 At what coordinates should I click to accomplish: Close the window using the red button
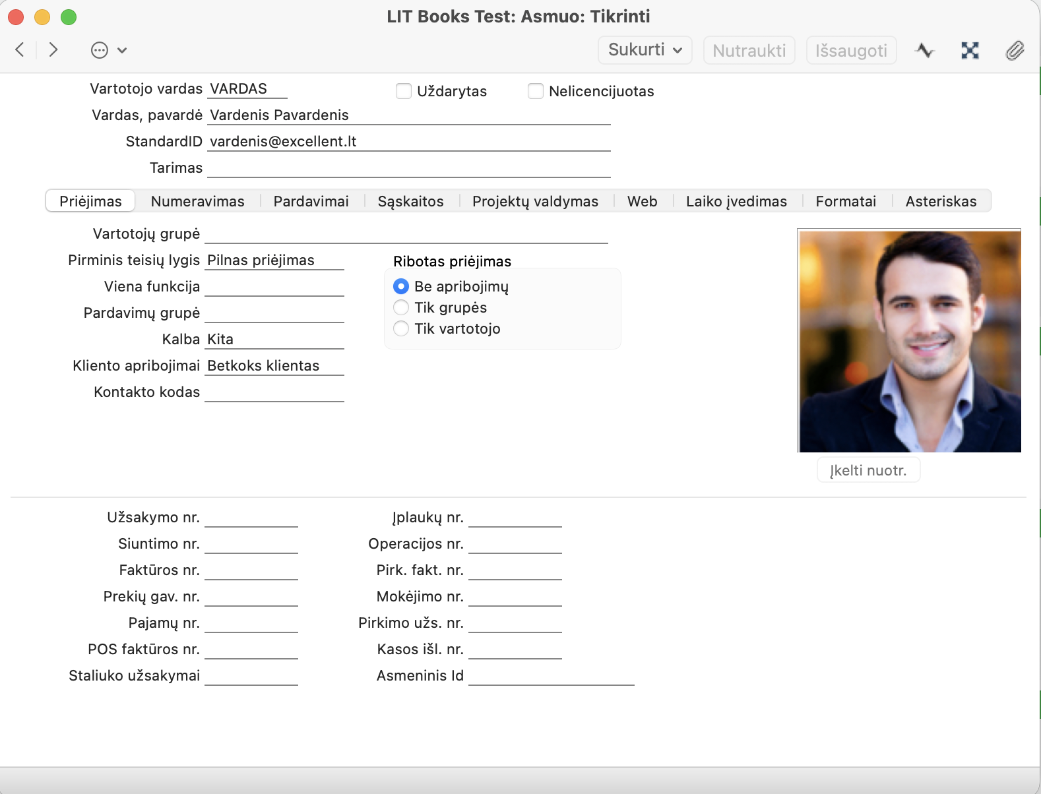(16, 17)
